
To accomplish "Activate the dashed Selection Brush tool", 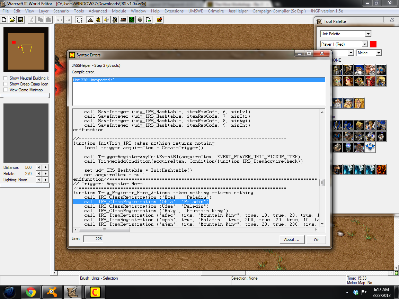I will (x=79, y=20).
